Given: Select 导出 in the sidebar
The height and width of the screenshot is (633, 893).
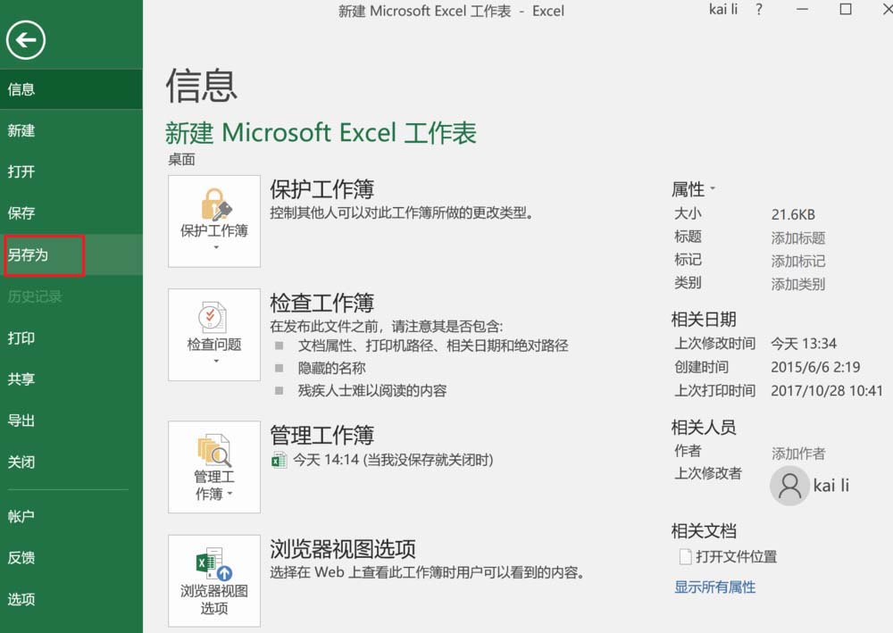Looking at the screenshot, I should [x=71, y=421].
